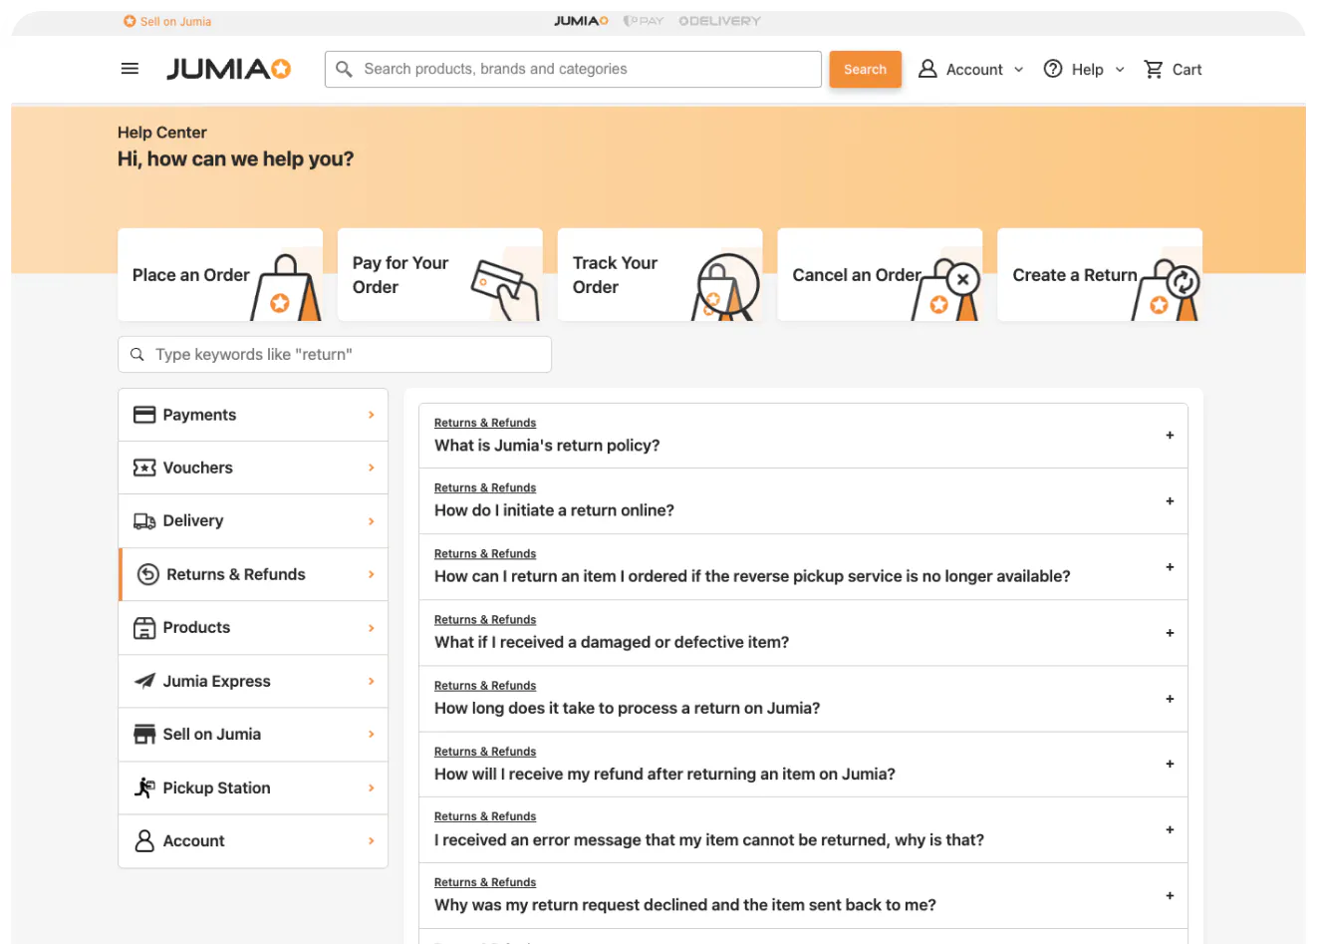Click the Account person icon in sidebar
This screenshot has height=944, width=1317.
pyautogui.click(x=144, y=841)
